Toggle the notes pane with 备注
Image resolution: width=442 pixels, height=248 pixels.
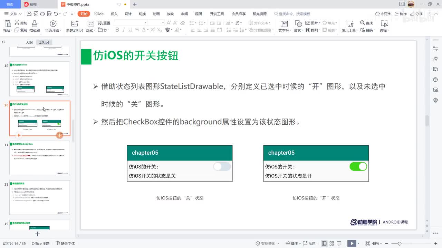pos(291,244)
